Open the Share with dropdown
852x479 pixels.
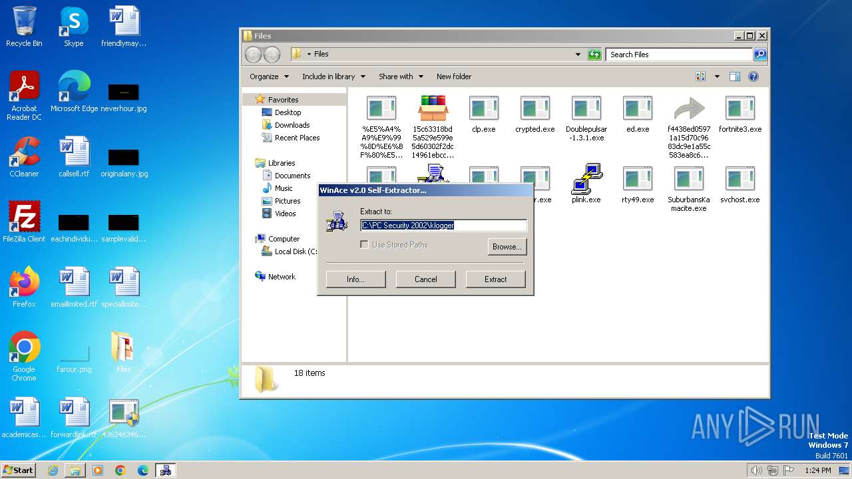pyautogui.click(x=401, y=77)
